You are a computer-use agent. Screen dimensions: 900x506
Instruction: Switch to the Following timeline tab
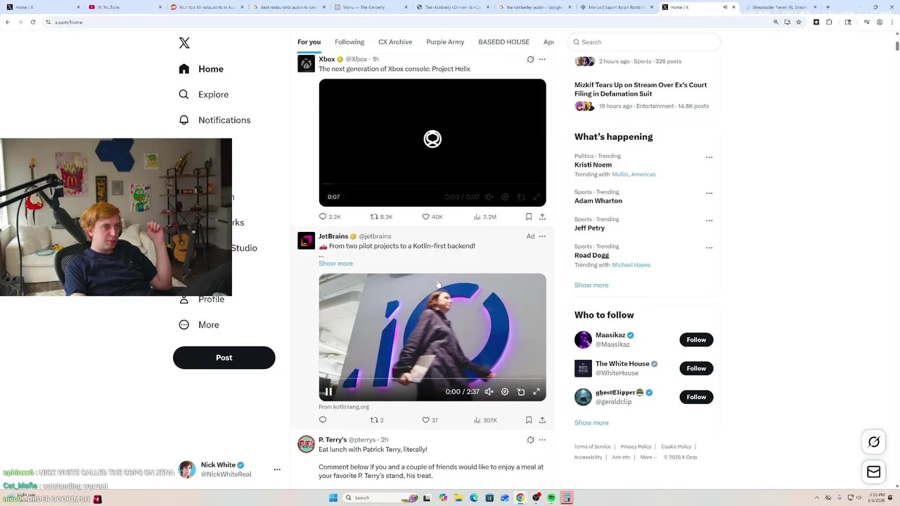coord(349,42)
